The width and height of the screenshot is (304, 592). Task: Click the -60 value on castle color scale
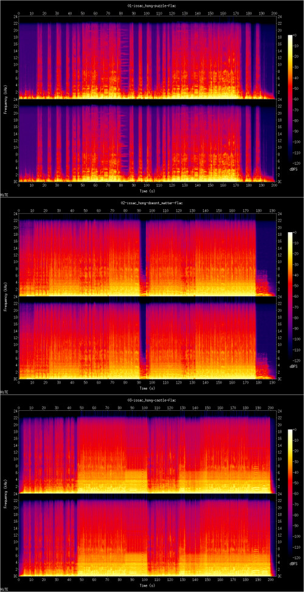click(297, 494)
